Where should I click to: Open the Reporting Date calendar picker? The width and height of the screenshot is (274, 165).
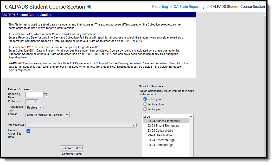46,95
